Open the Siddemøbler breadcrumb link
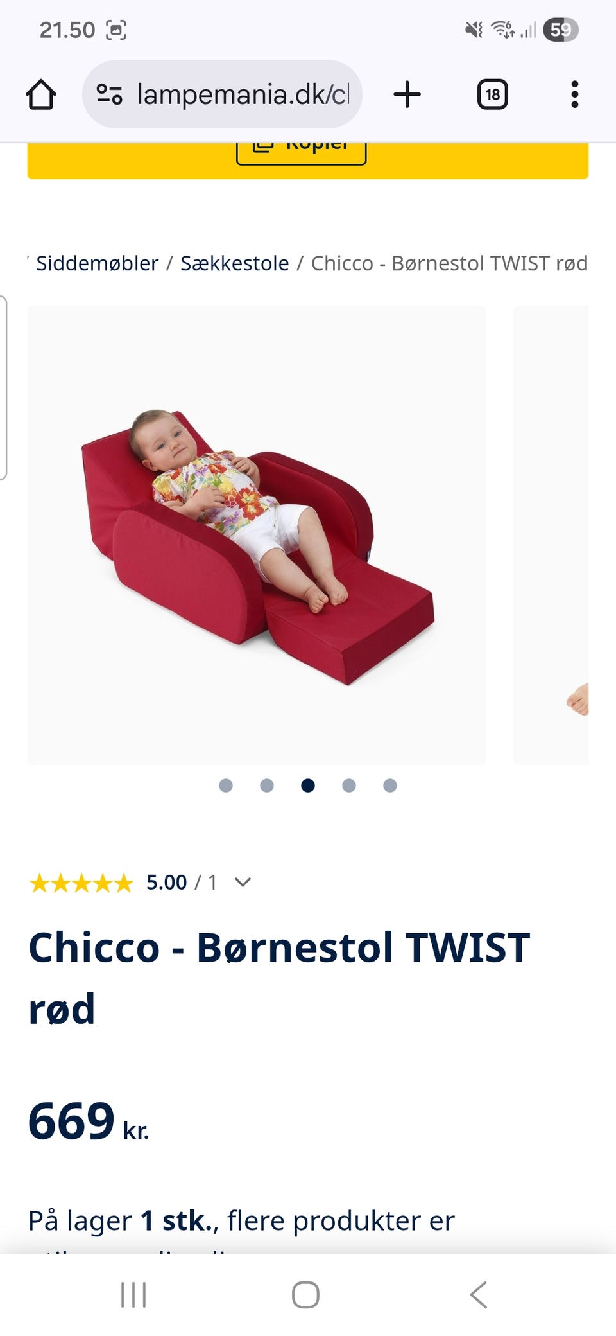 click(97, 263)
